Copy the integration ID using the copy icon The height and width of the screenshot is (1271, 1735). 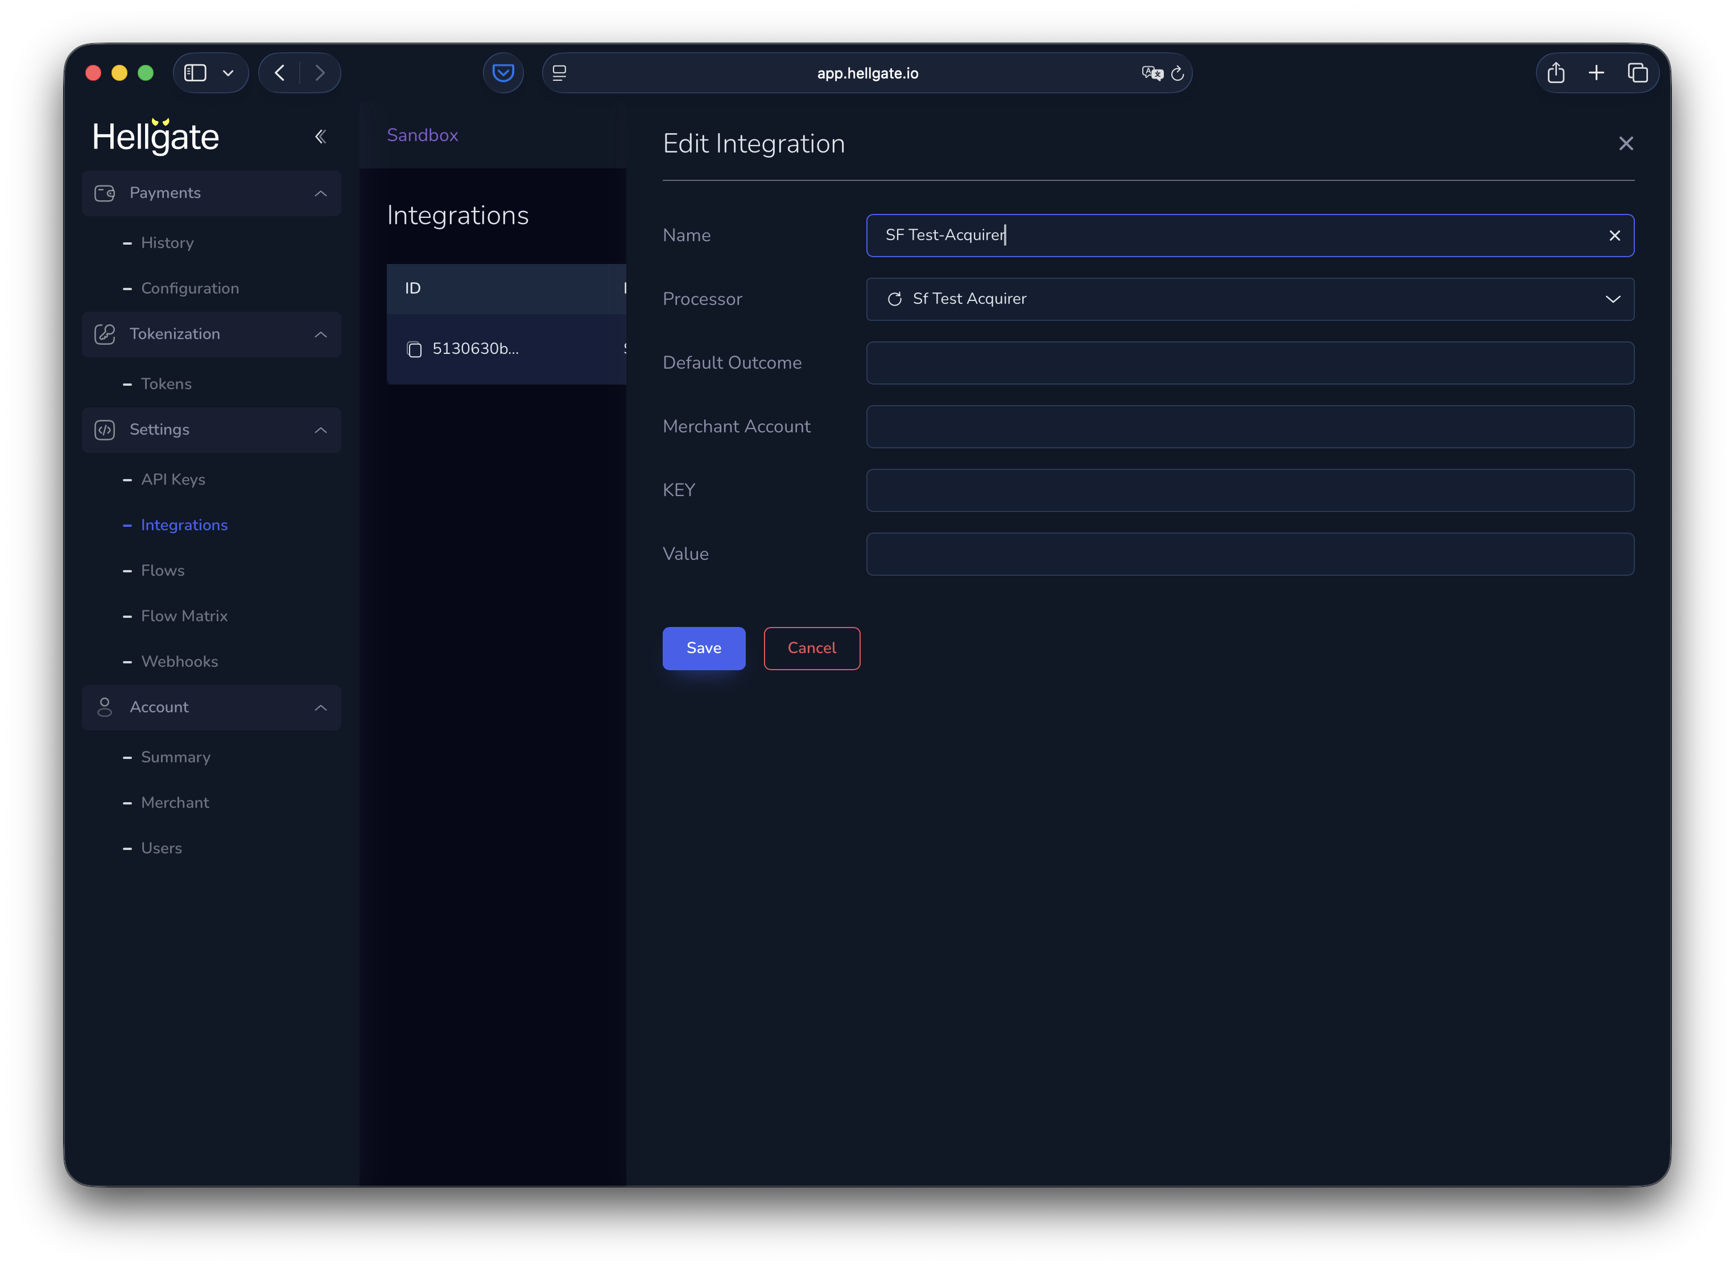pos(415,349)
